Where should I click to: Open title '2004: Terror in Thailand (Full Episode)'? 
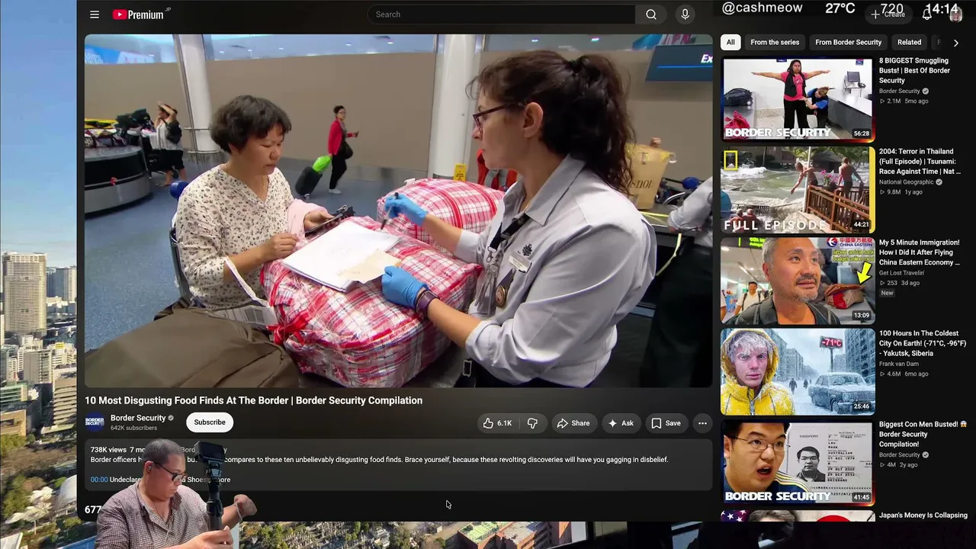tap(920, 161)
